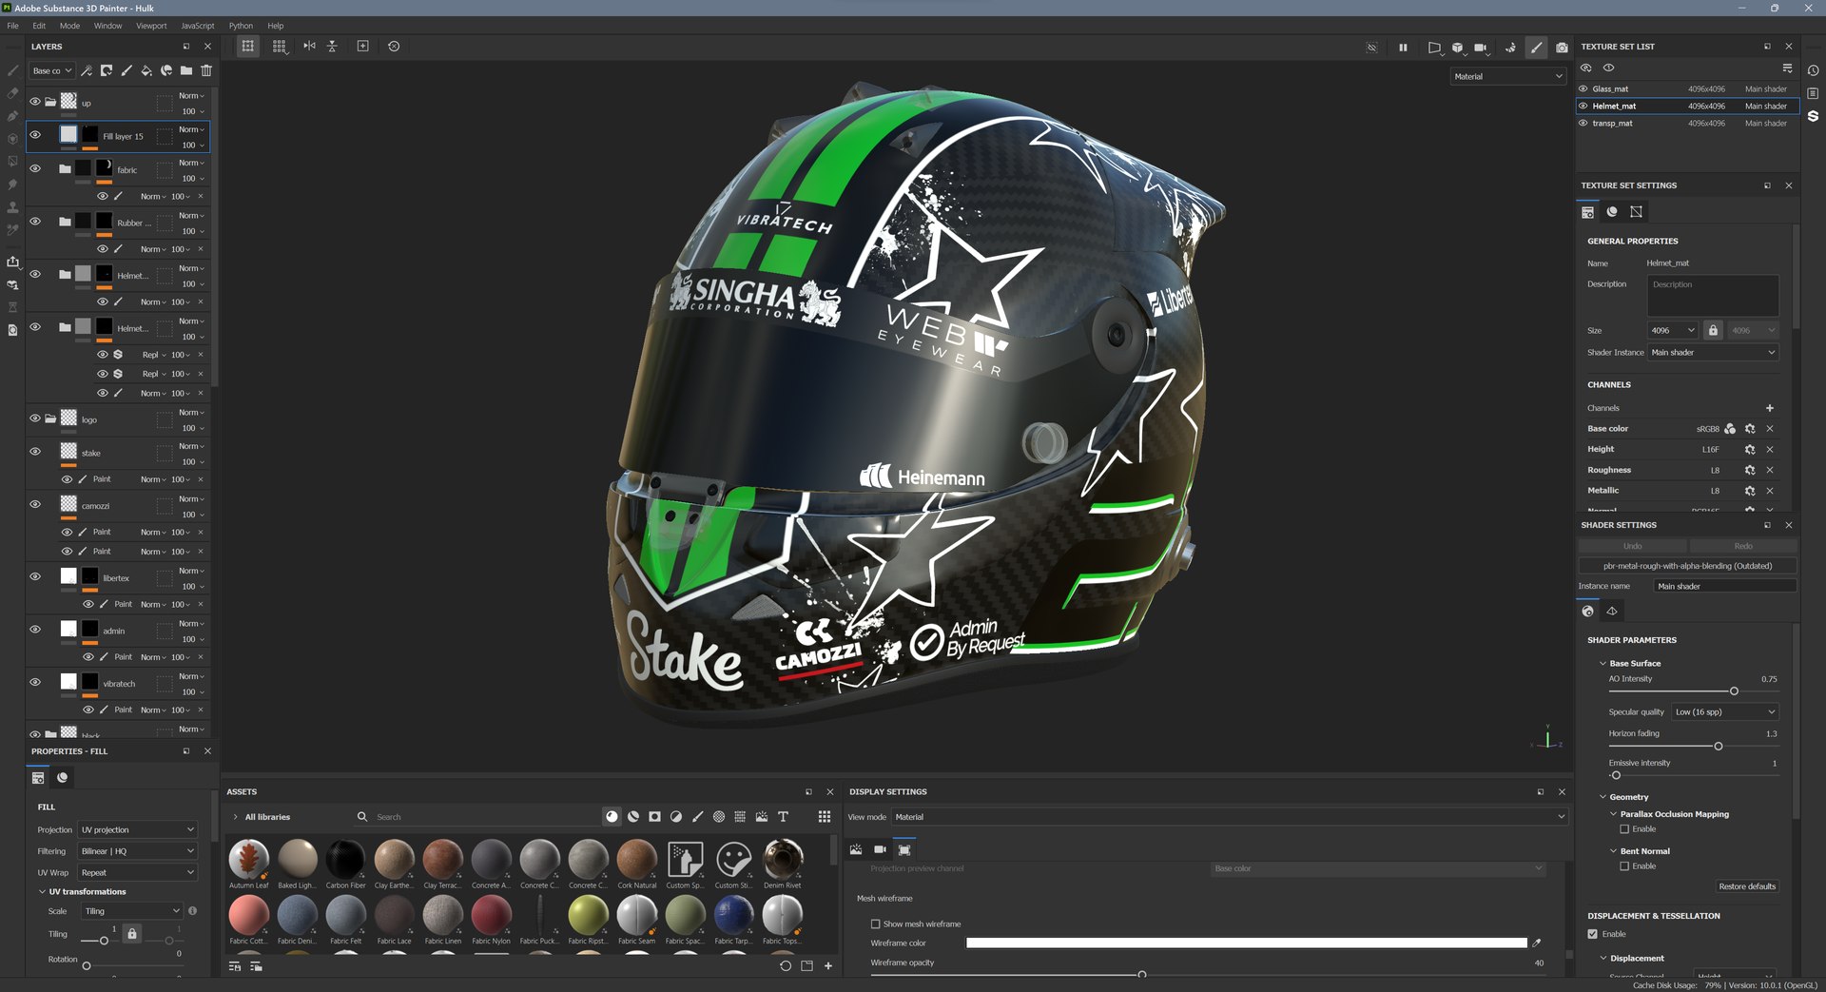This screenshot has height=992, width=1826.
Task: Open the Viewport menu
Action: pos(151,26)
